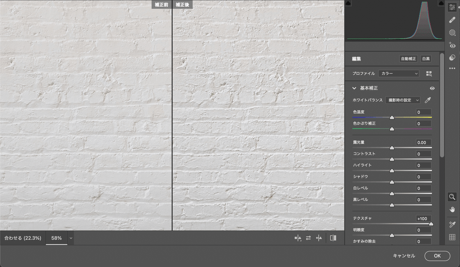Click the シャドウ slider handle
The height and width of the screenshot is (267, 460).
(x=392, y=182)
